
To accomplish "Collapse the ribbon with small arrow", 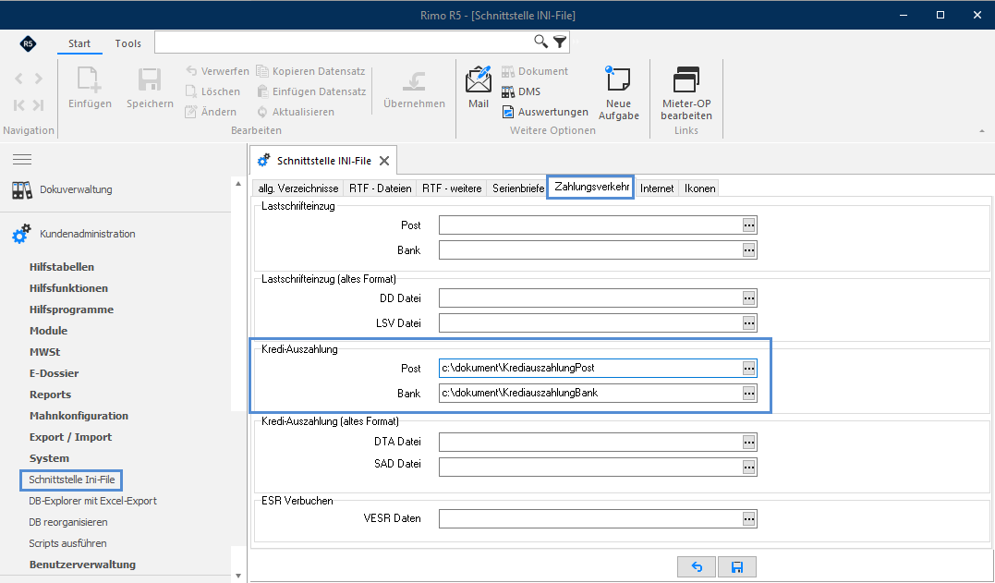I will (982, 130).
